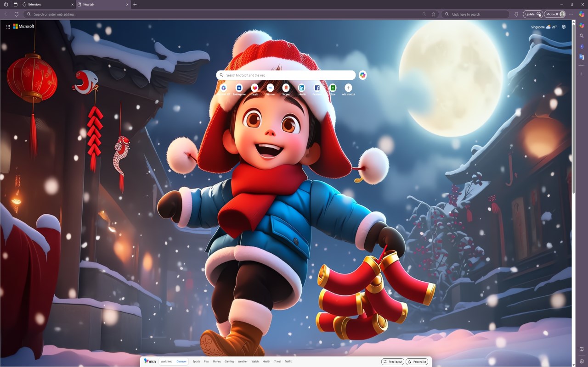Open the Extensions puzzle icon in toolbar

point(516,14)
